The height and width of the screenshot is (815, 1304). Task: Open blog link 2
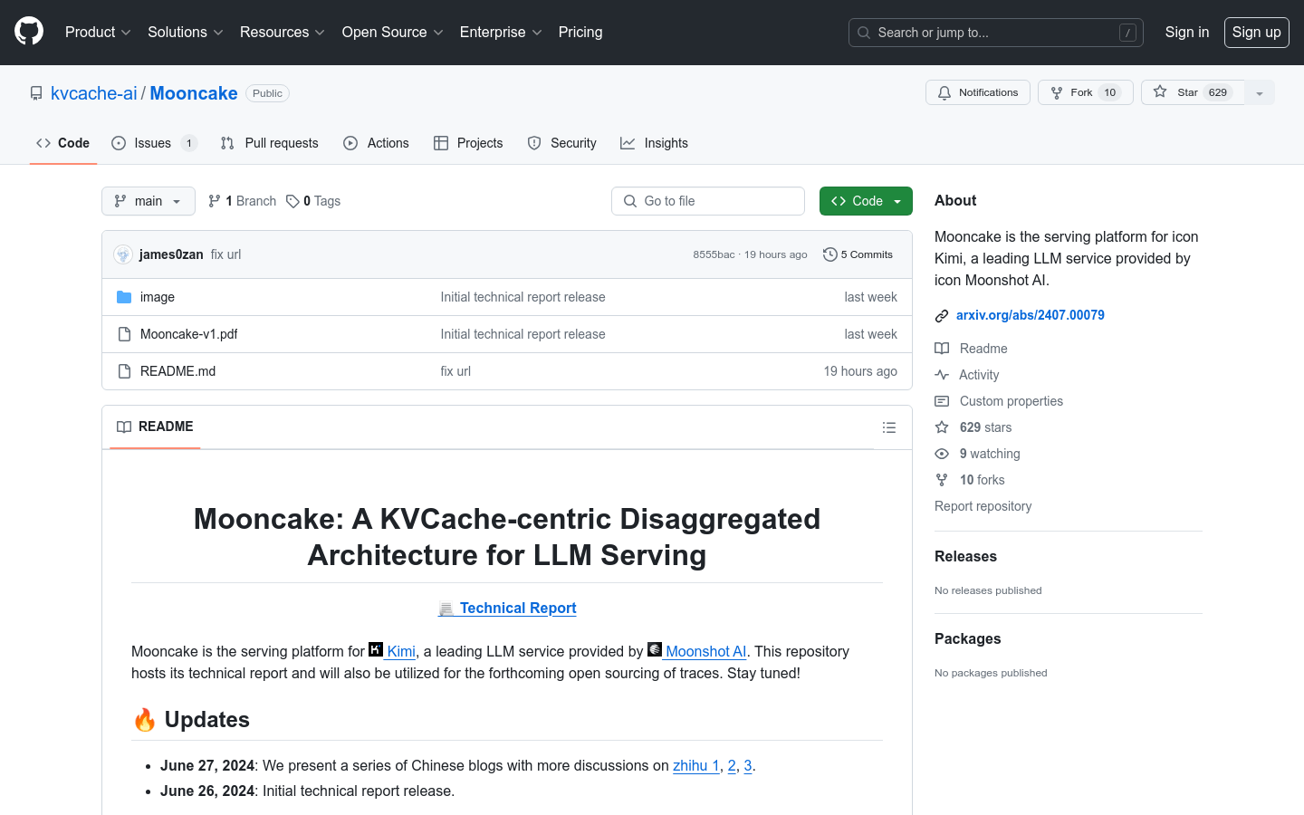coord(732,765)
